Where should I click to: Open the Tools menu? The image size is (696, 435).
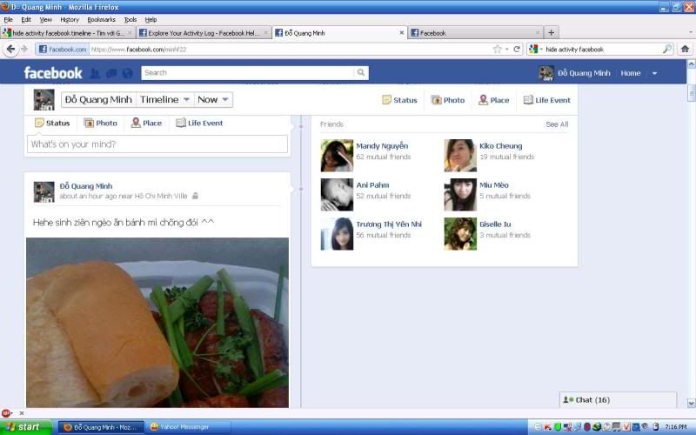point(130,19)
